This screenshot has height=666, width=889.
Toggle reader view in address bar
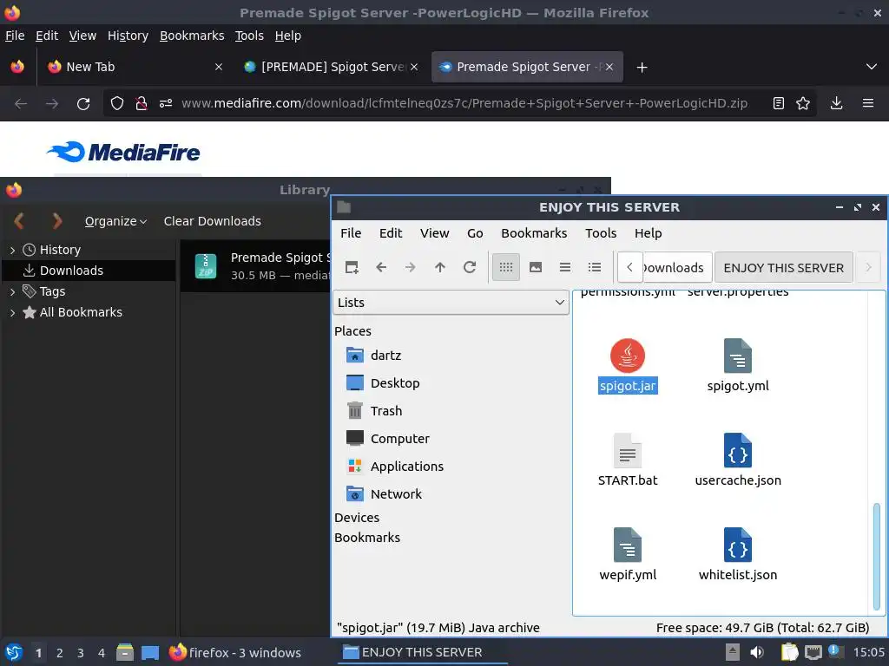pyautogui.click(x=779, y=103)
